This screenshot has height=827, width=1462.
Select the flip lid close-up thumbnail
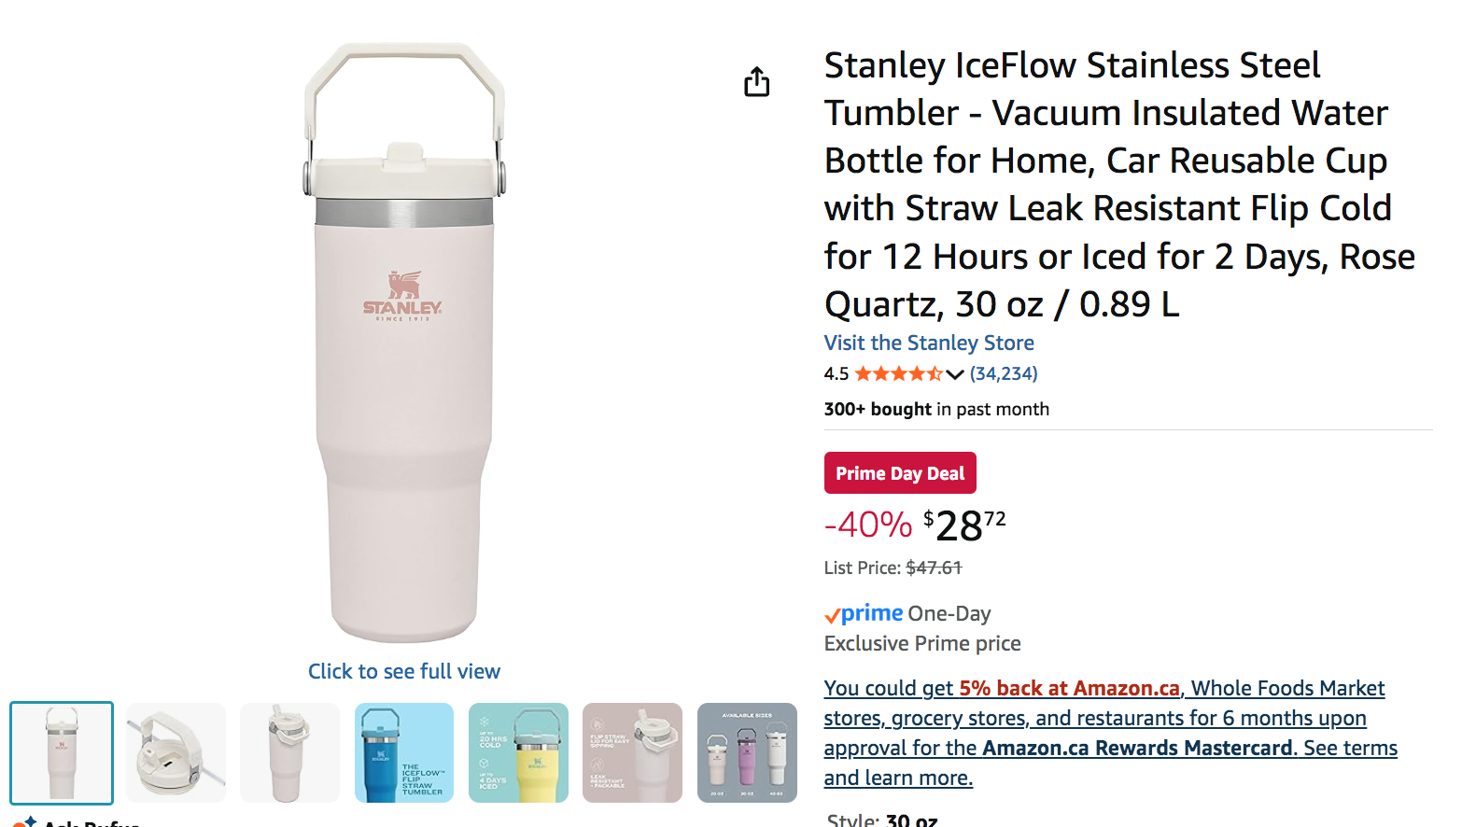pyautogui.click(x=176, y=752)
